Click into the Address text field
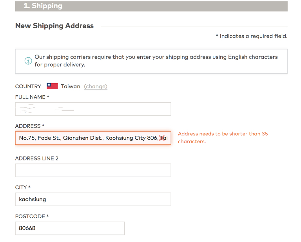Image resolution: width=301 pixels, height=242 pixels. click(x=86, y=138)
